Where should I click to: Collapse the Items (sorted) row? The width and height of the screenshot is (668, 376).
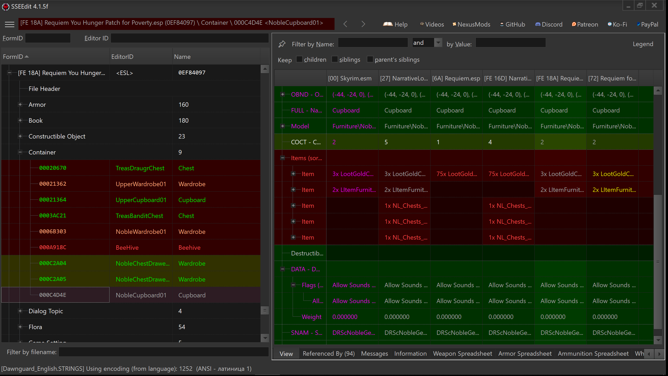(283, 158)
